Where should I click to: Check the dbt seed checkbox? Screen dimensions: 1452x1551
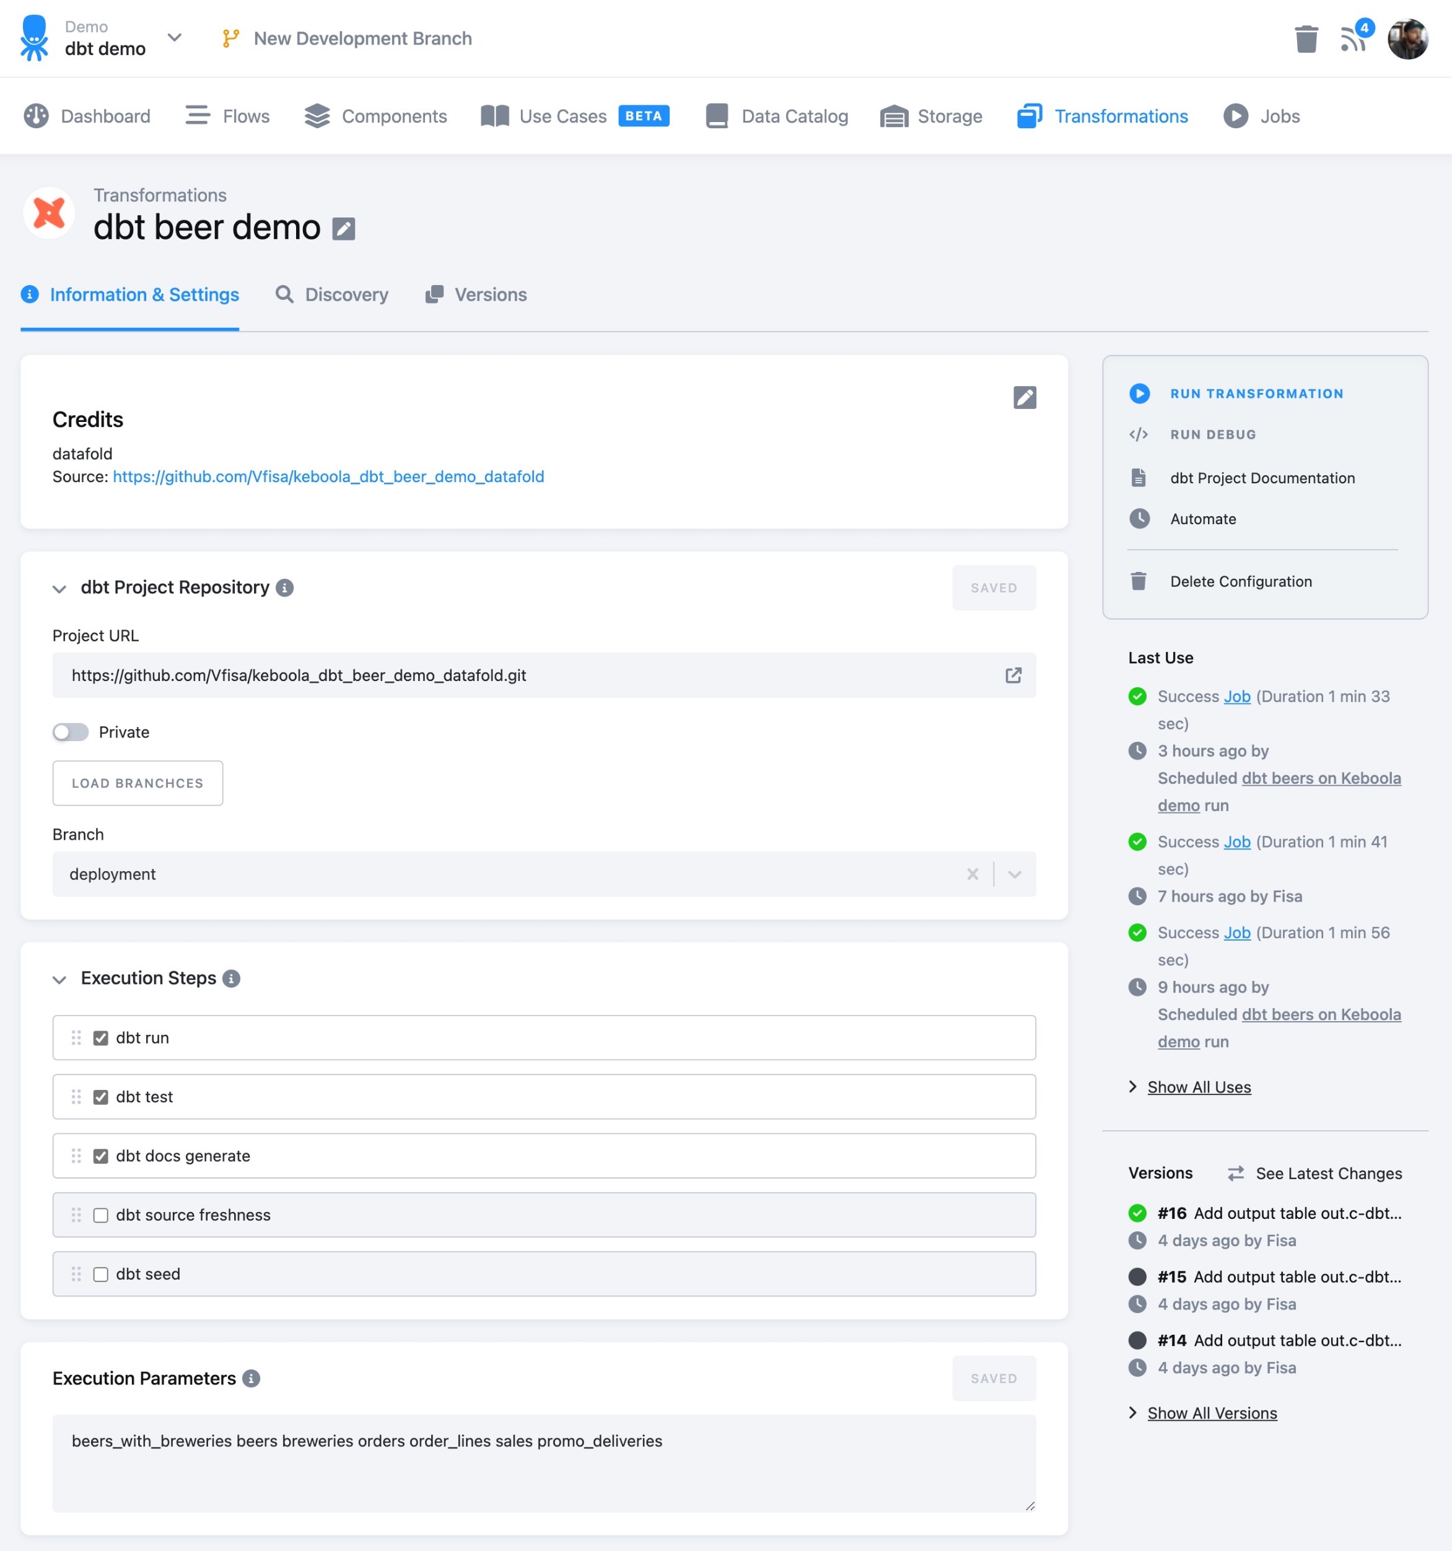click(x=100, y=1274)
